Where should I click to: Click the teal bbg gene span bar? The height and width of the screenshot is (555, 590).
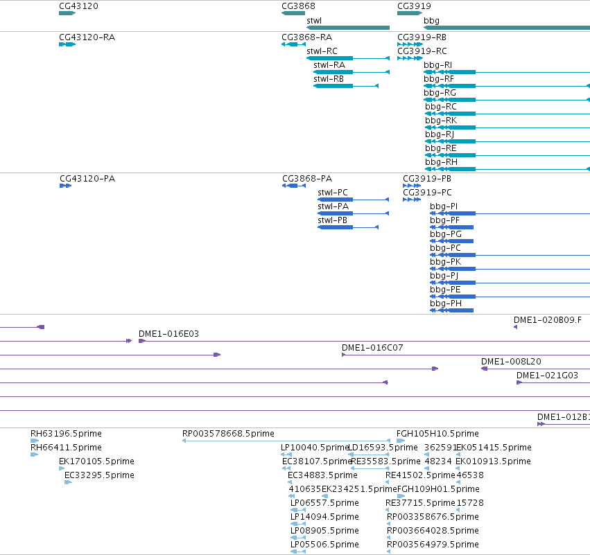[x=507, y=28]
